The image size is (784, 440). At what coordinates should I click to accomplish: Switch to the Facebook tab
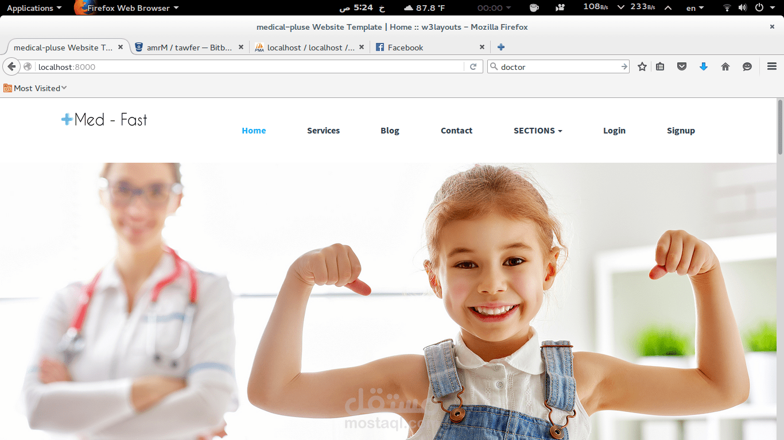430,48
